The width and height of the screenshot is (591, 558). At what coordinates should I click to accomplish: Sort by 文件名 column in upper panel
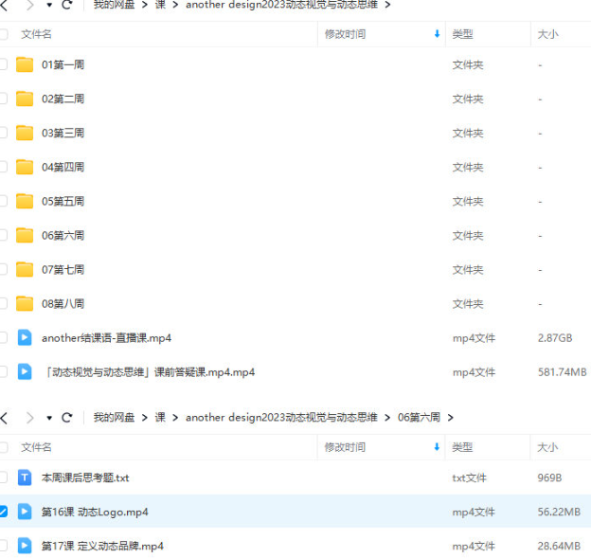tap(36, 34)
